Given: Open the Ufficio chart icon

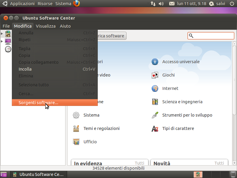Looking at the screenshot, I should [76, 142].
